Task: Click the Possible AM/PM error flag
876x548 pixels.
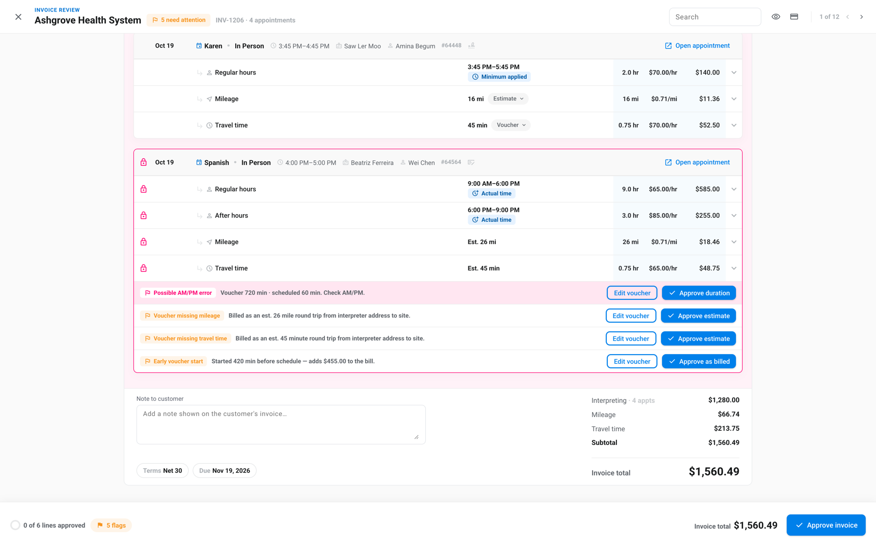Action: [178, 293]
